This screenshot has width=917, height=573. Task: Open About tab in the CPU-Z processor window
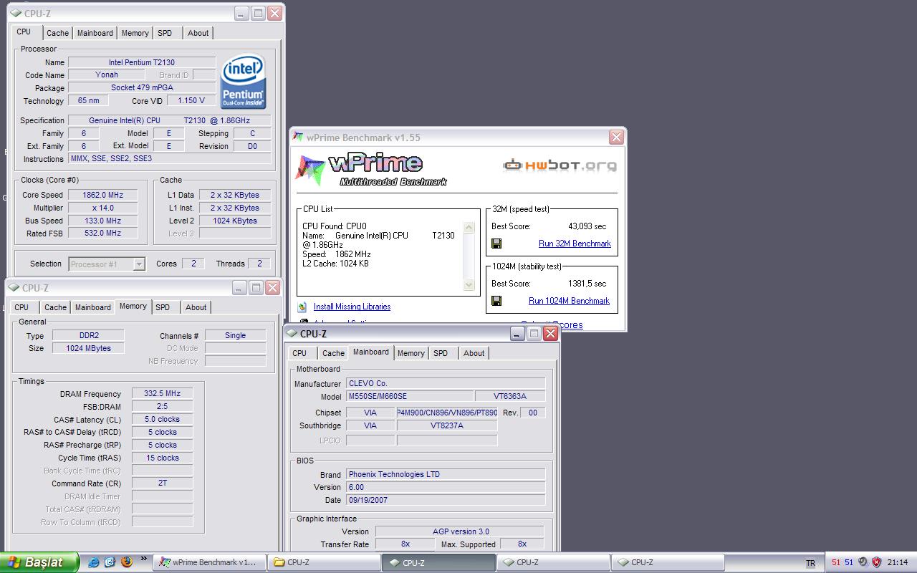point(198,33)
